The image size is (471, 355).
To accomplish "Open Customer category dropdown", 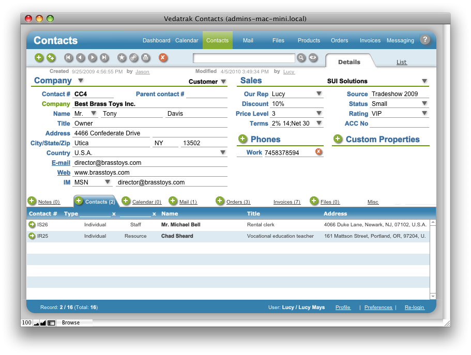I will [223, 82].
